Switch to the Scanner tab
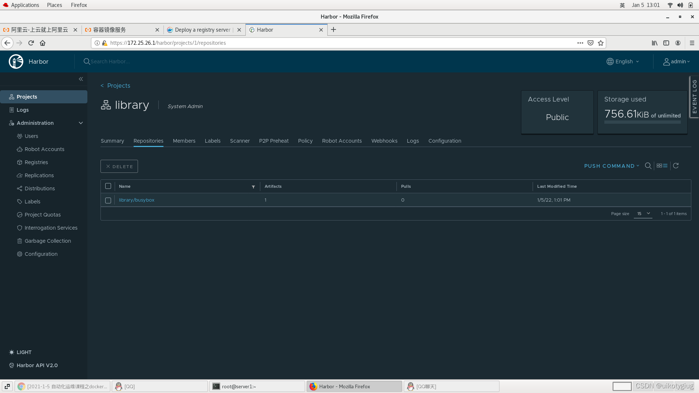Viewport: 699px width, 393px height. [240, 140]
